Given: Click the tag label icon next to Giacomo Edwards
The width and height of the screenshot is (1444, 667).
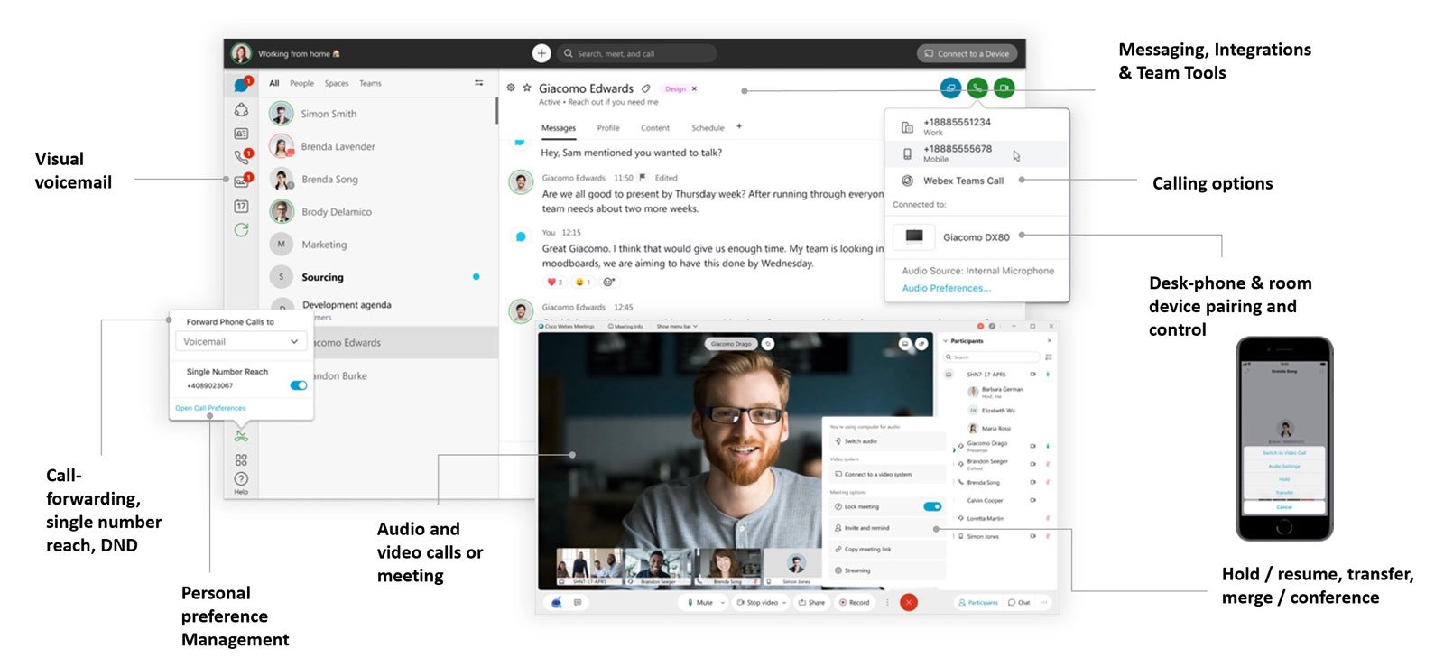Looking at the screenshot, I should coord(645,88).
